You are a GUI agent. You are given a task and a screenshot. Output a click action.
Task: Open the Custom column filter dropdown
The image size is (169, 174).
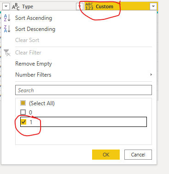coord(153,6)
